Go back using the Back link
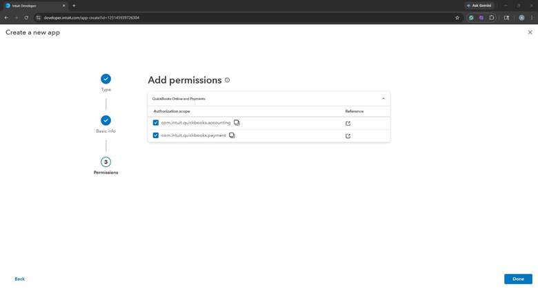Viewport: 538px width, 288px height. click(19, 279)
